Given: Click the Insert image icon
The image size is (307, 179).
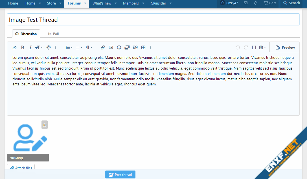Looking at the screenshot, I should (111, 48).
